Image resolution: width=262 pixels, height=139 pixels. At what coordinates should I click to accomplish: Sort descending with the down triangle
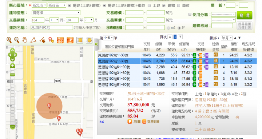point(239,38)
